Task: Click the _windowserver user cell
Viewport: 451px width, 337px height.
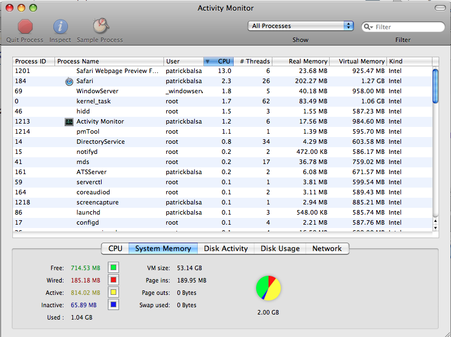Action: coord(184,91)
